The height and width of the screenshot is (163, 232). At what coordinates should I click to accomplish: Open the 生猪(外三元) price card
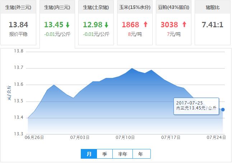(18, 23)
